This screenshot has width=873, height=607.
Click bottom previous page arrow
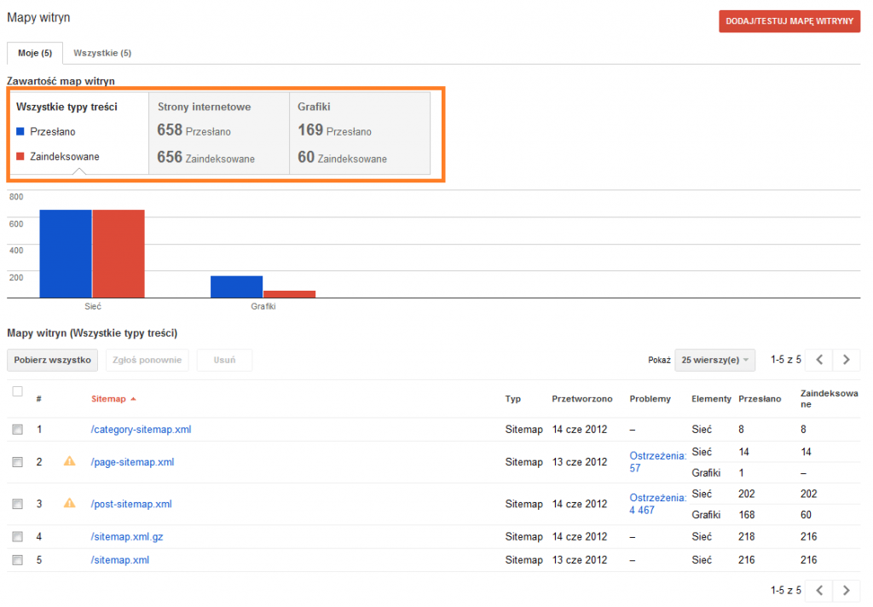(x=818, y=590)
